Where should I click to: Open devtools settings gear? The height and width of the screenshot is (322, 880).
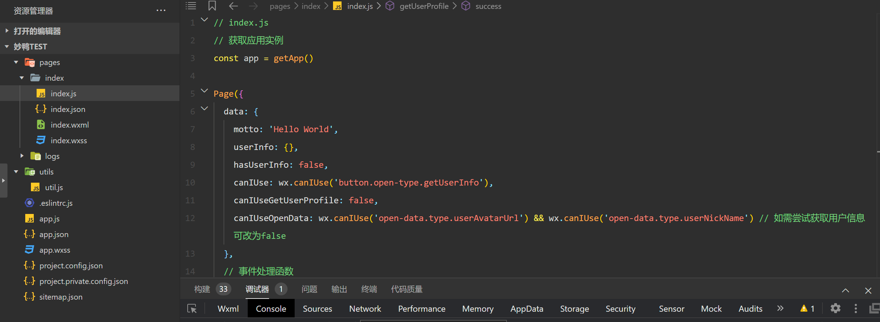pos(835,308)
